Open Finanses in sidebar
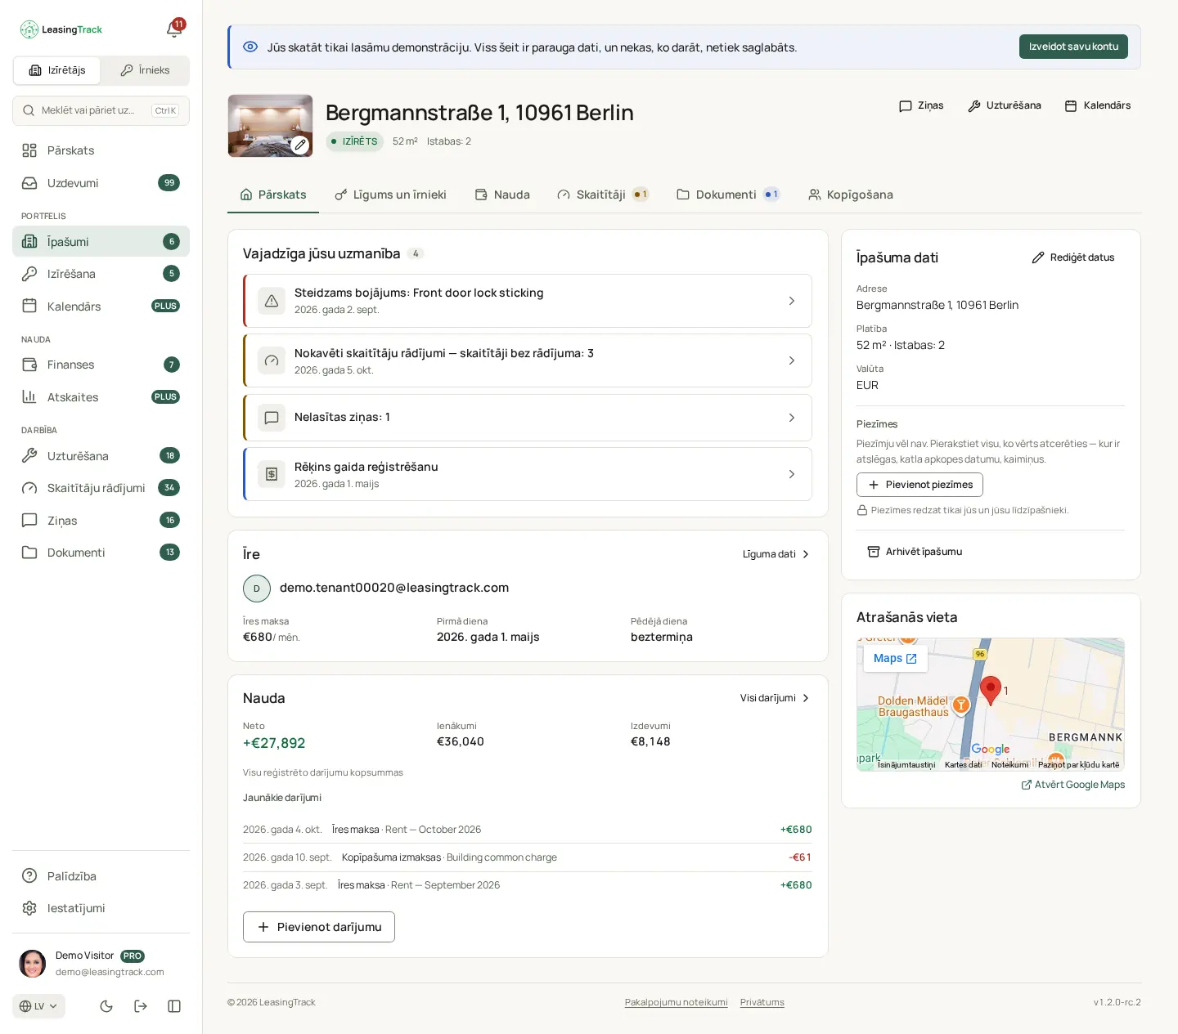The height and width of the screenshot is (1034, 1178). click(x=101, y=365)
